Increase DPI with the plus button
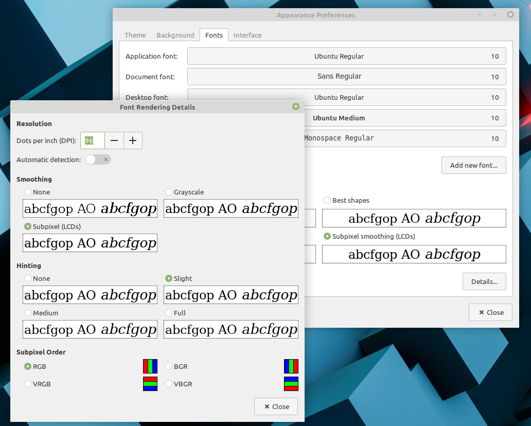 click(x=133, y=140)
